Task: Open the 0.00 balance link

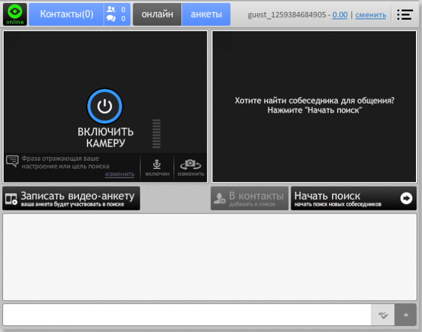Action: (339, 15)
